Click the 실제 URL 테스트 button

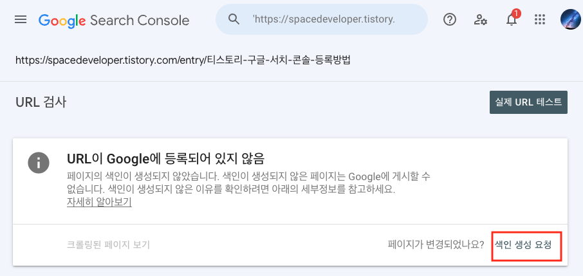pos(528,102)
